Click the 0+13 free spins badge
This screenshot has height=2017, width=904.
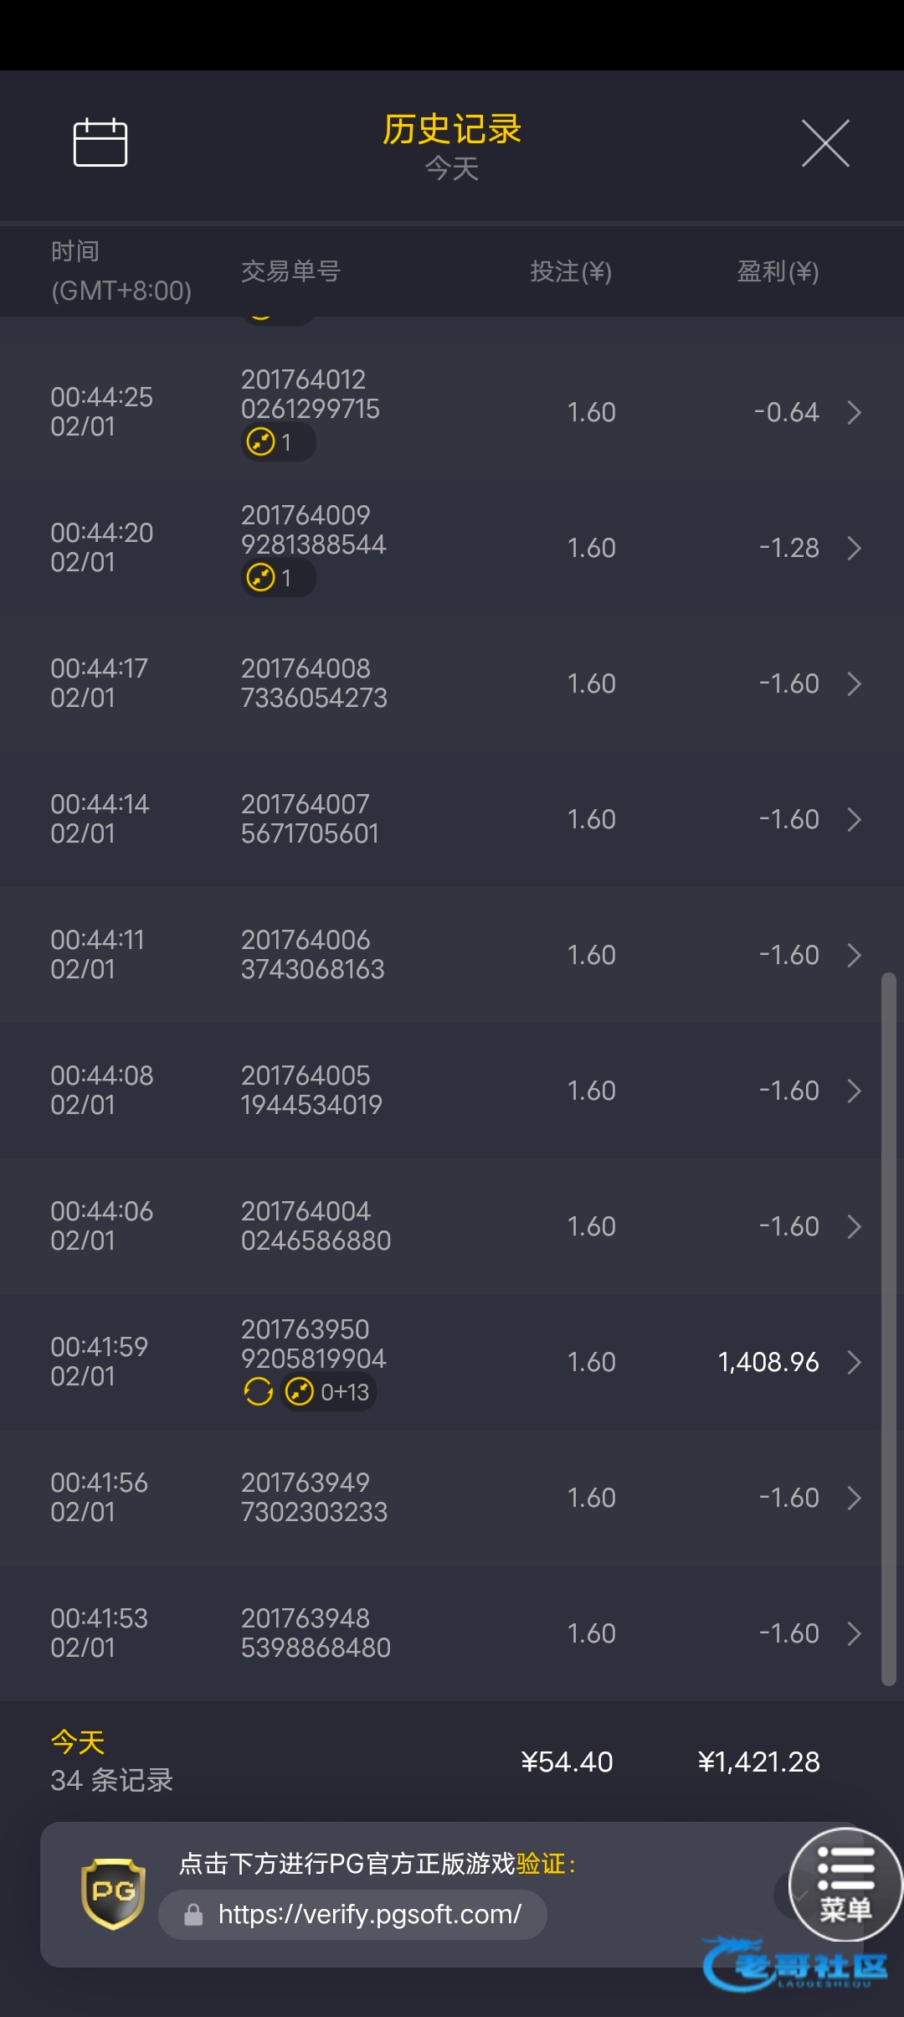point(328,1391)
